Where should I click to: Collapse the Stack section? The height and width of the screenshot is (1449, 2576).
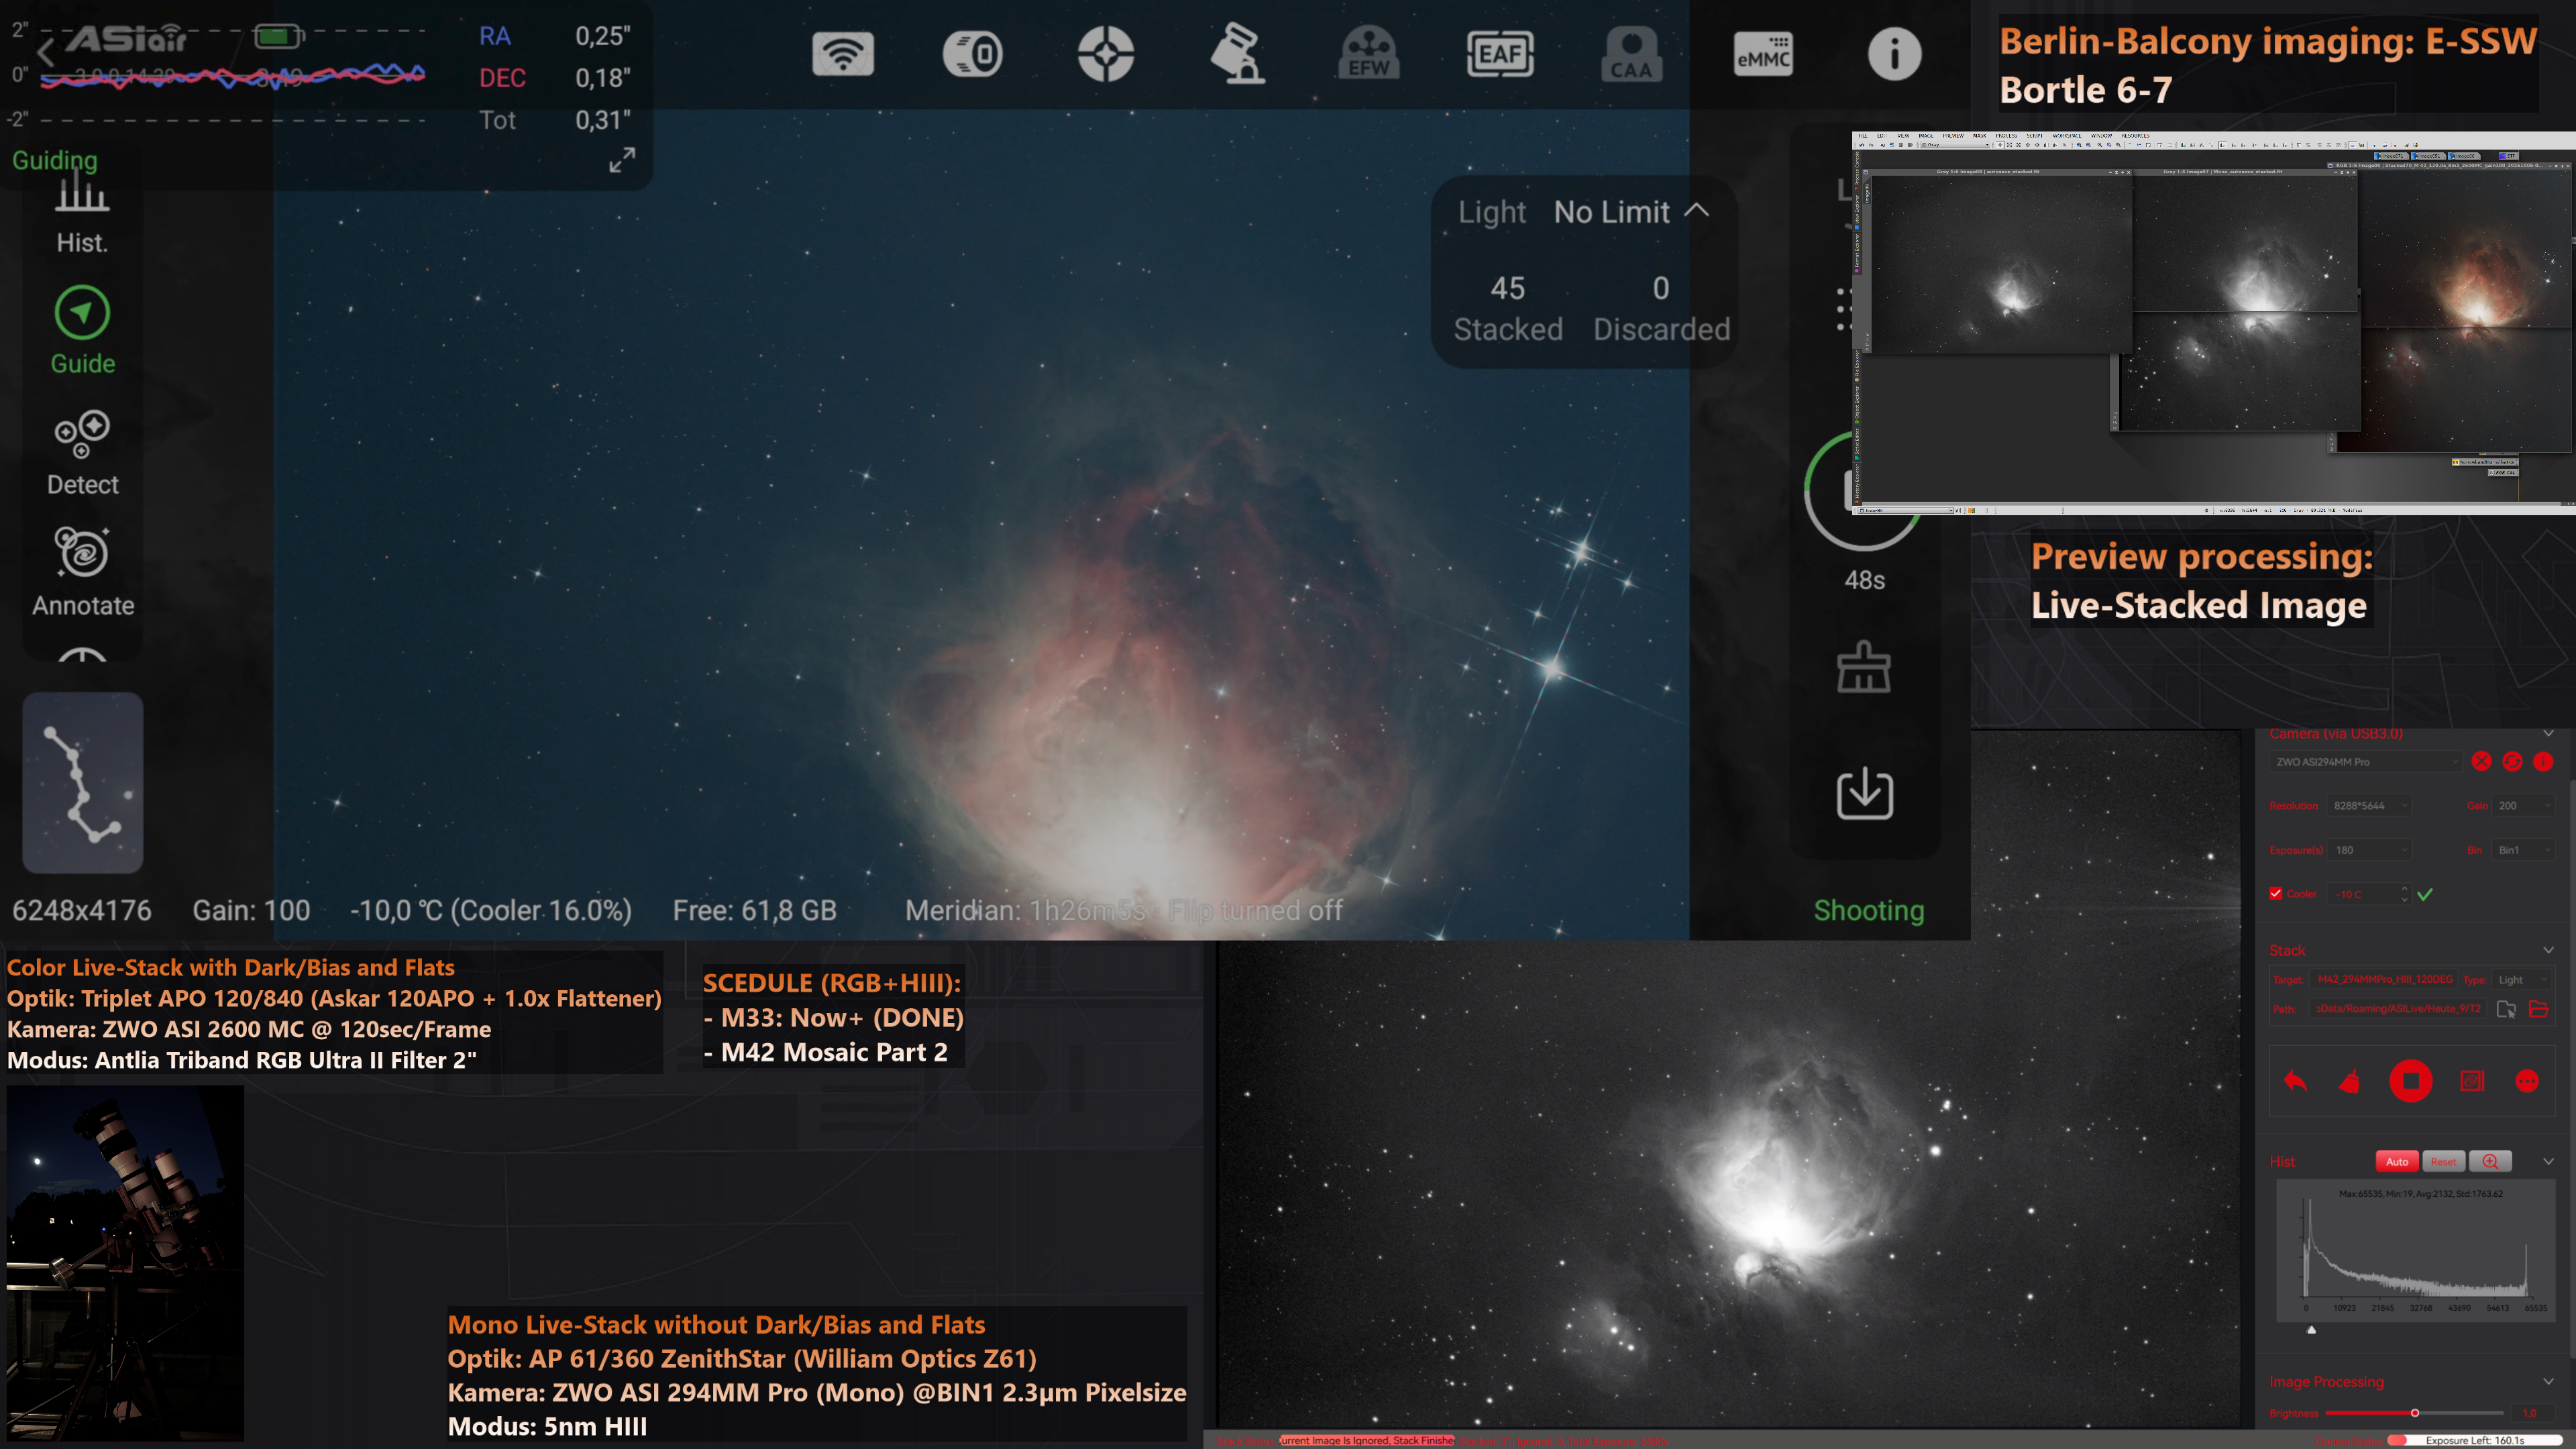point(2548,950)
